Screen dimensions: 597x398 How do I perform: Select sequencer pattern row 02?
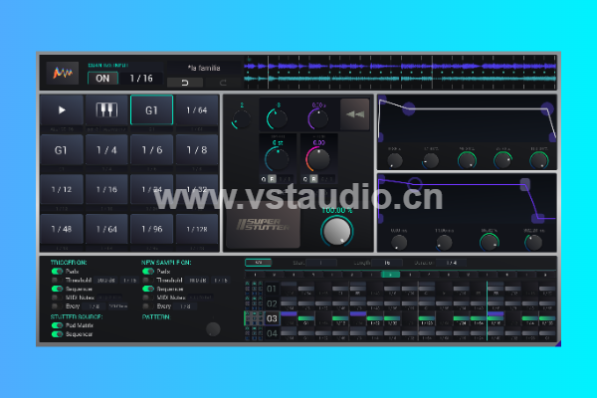[x=272, y=303]
